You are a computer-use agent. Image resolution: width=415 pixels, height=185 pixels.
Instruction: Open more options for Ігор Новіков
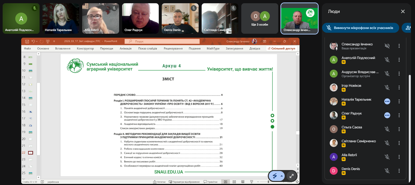[399, 87]
